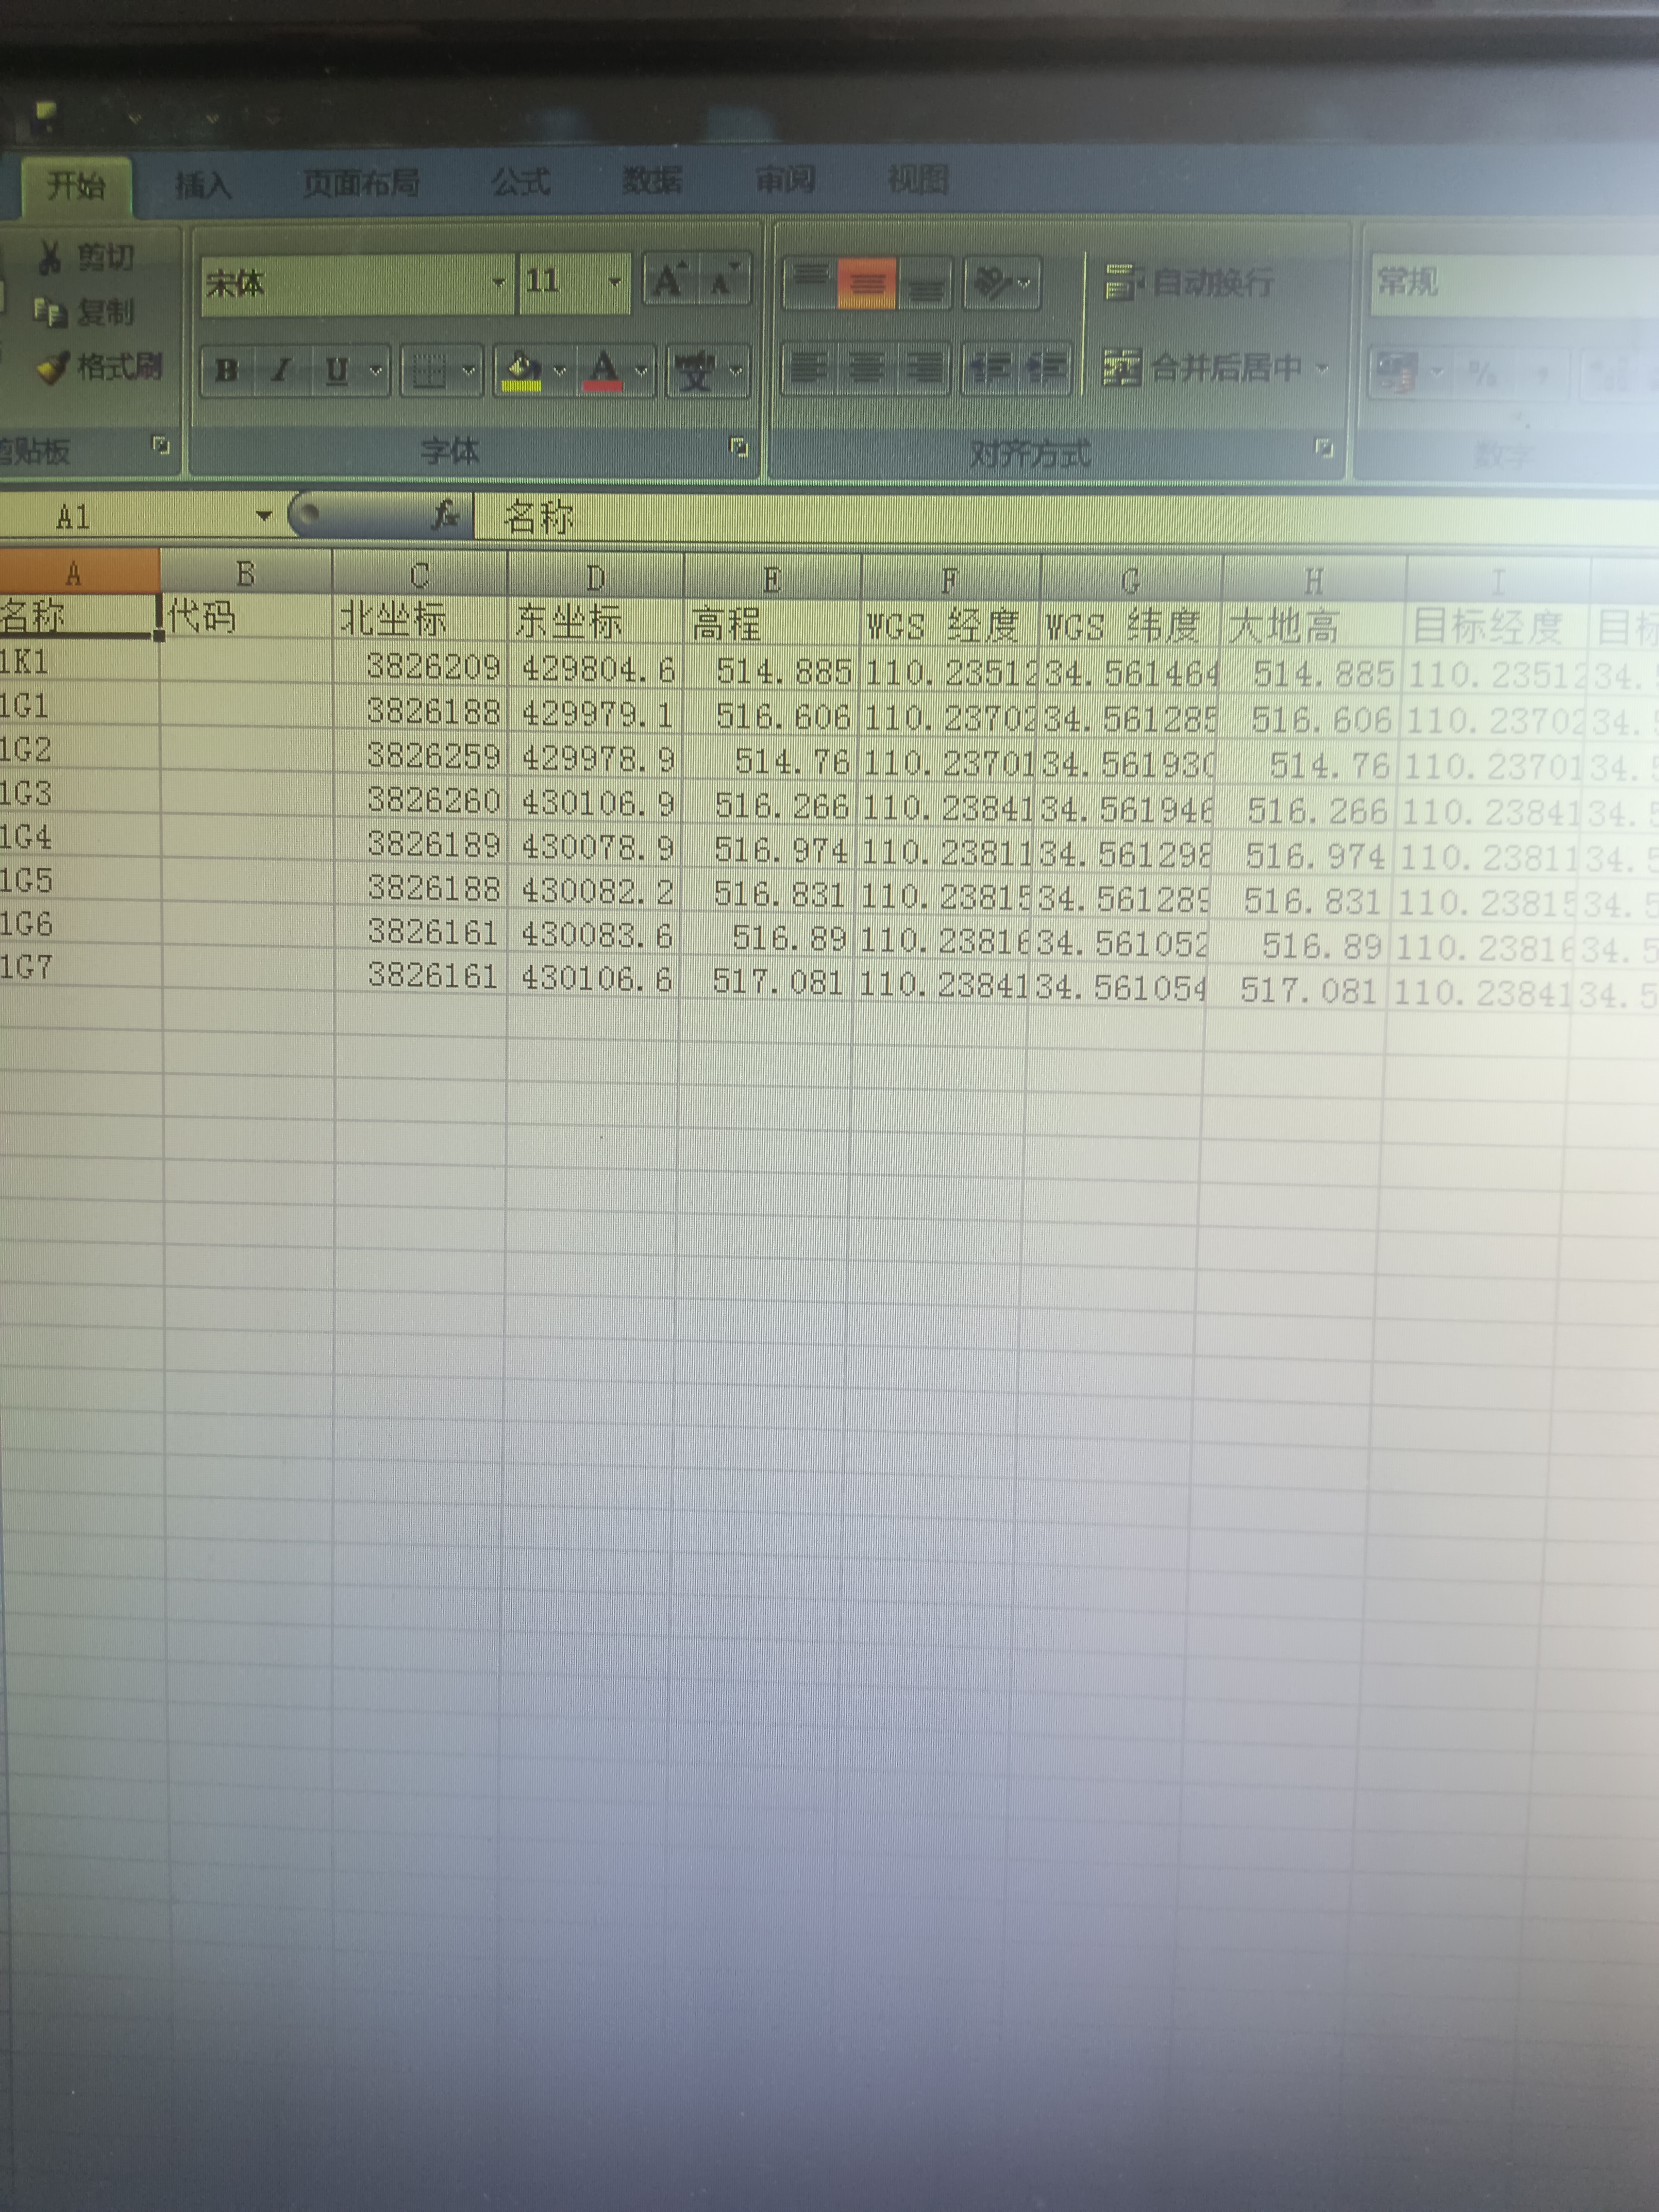Apply red font color A
Image resolution: width=1659 pixels, height=2212 pixels.
pyautogui.click(x=603, y=372)
